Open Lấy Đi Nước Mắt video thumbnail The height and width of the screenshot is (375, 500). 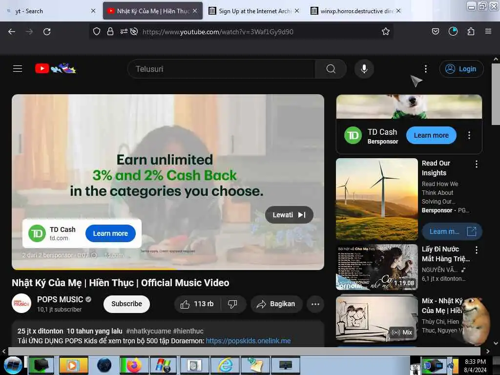click(x=377, y=267)
